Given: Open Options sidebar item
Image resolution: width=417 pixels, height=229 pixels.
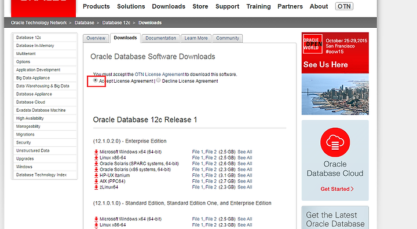Looking at the screenshot, I should (45, 62).
